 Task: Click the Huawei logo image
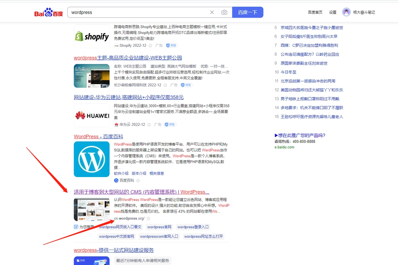92,116
